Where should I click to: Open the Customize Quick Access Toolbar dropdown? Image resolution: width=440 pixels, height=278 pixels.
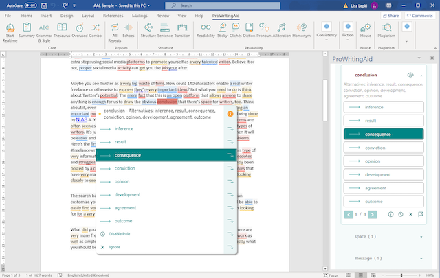74,5
